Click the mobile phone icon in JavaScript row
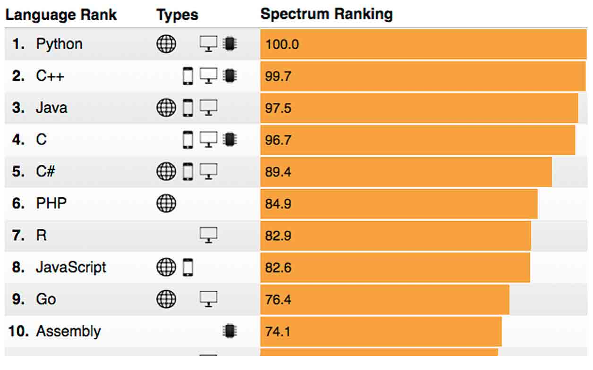 point(188,268)
